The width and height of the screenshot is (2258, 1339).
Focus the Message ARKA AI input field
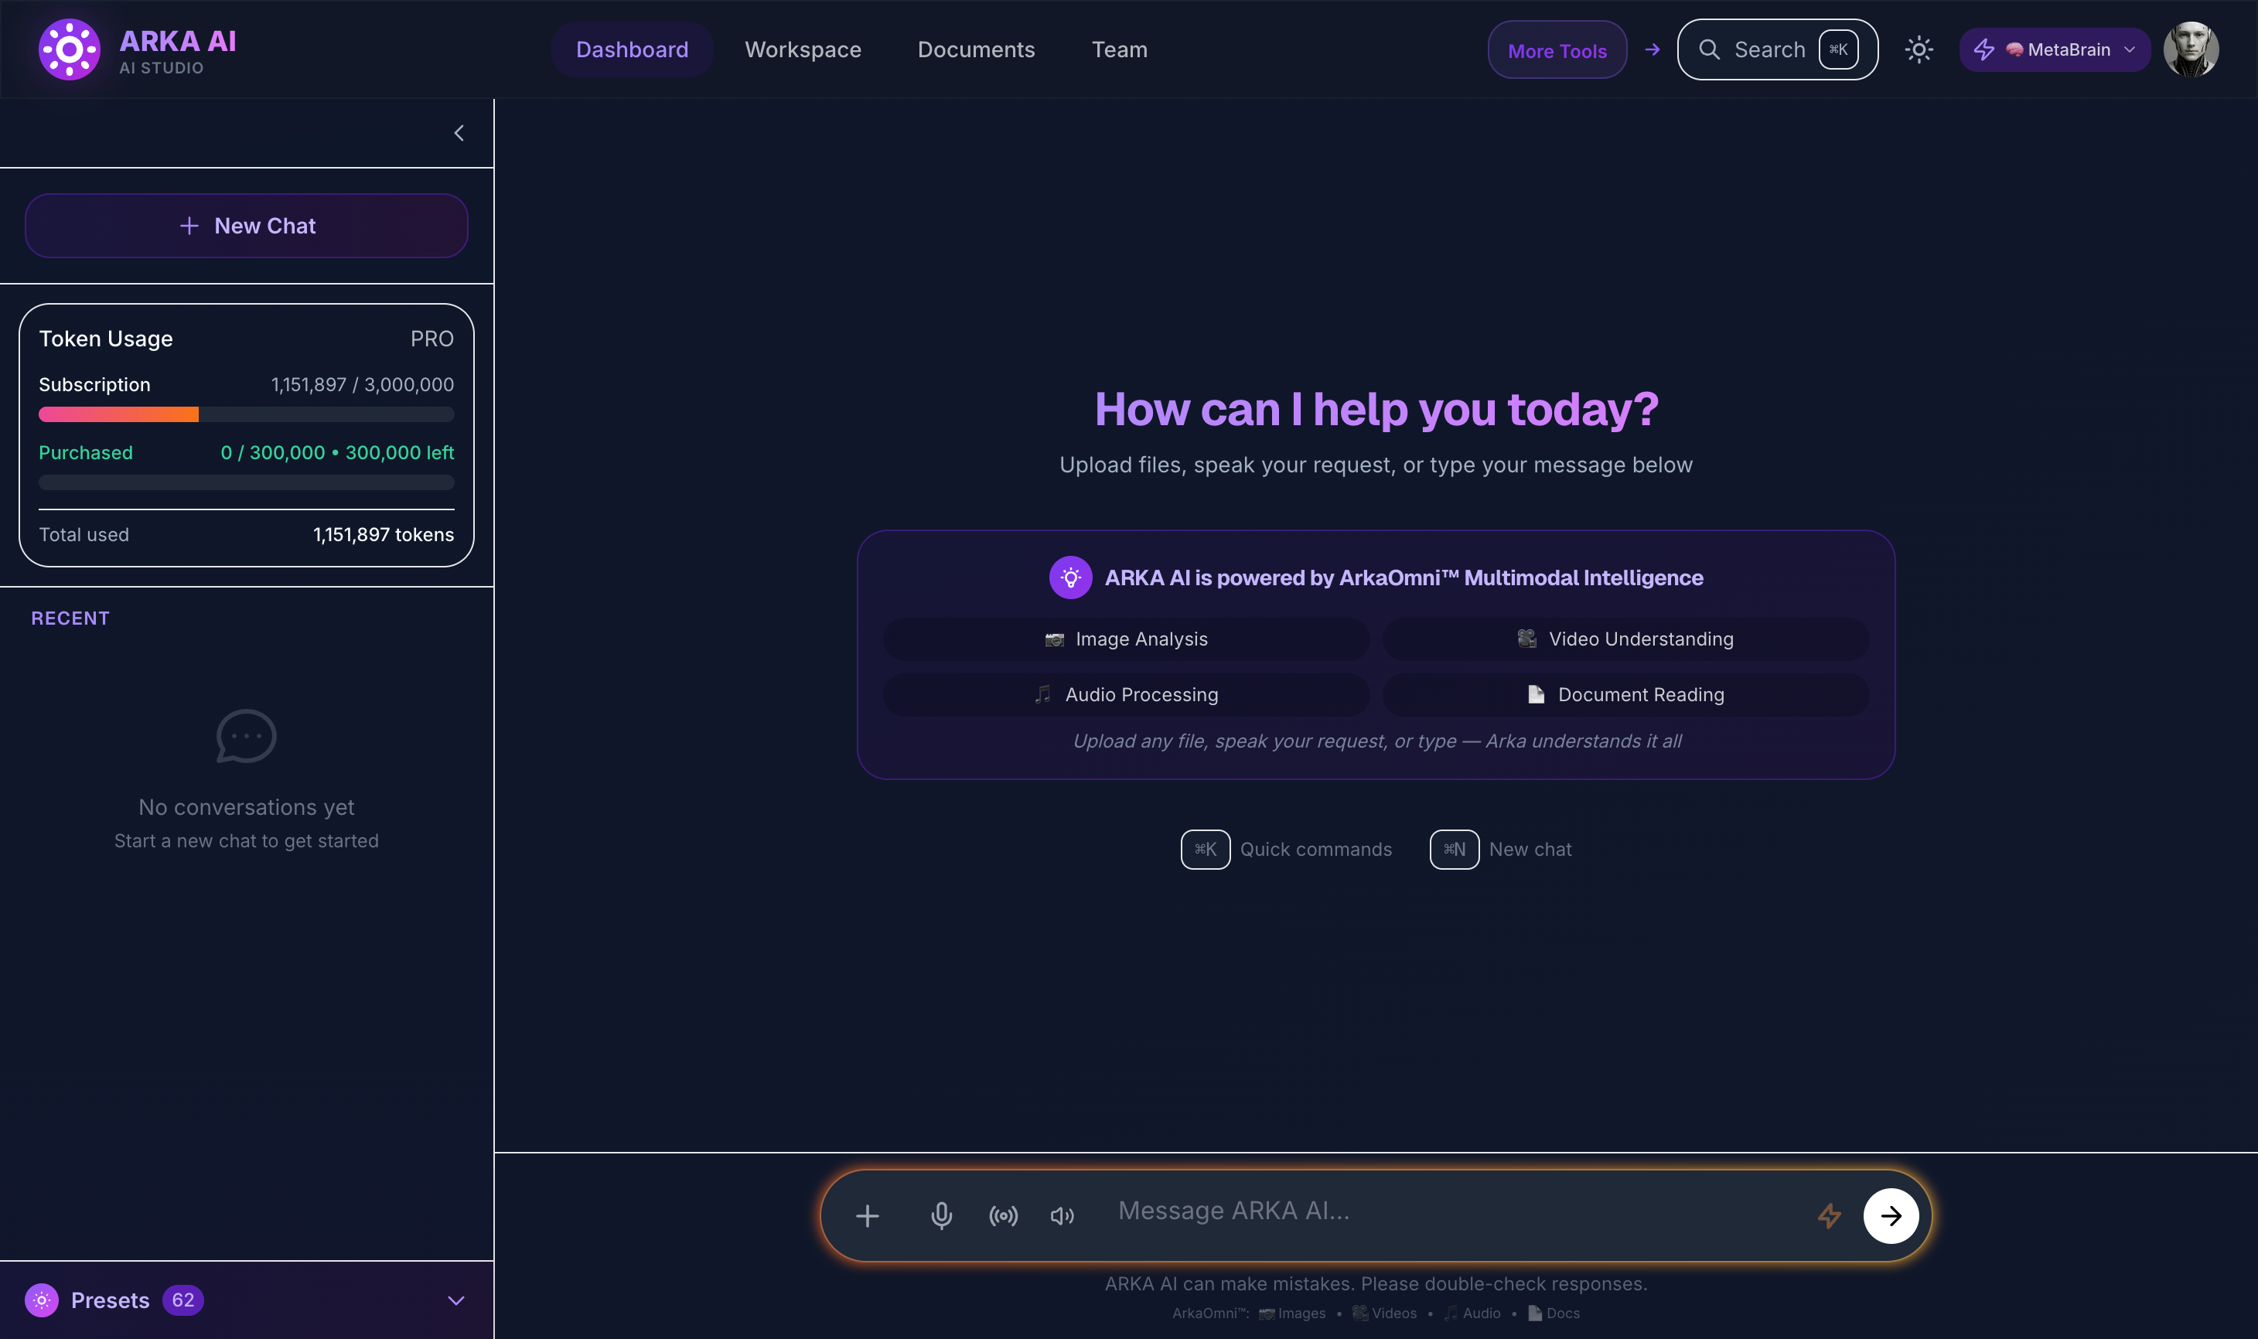coord(1444,1211)
